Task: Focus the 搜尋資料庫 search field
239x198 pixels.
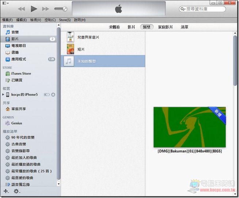Action: (202, 9)
